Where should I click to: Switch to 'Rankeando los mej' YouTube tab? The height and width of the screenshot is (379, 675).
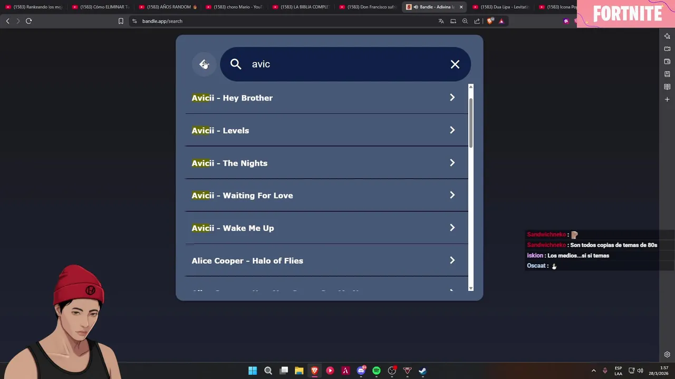34,7
